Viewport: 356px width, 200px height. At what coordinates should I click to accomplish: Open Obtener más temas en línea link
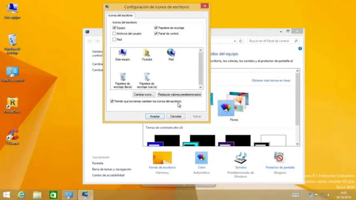(271, 81)
